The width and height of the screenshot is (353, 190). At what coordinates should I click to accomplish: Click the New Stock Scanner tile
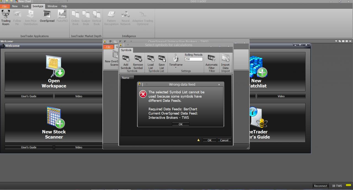point(54,123)
